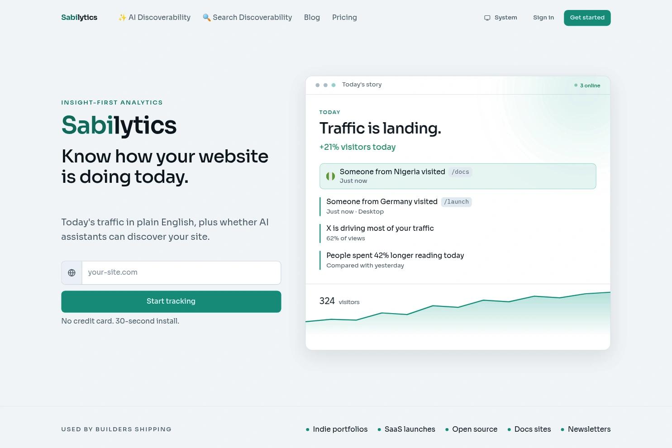This screenshot has height=448, width=672.
Task: Click the globe icon beside the site input
Action: point(71,273)
